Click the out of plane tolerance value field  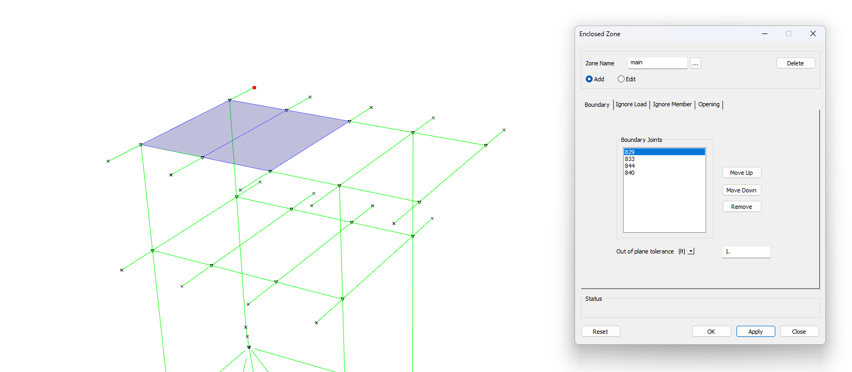click(x=746, y=252)
